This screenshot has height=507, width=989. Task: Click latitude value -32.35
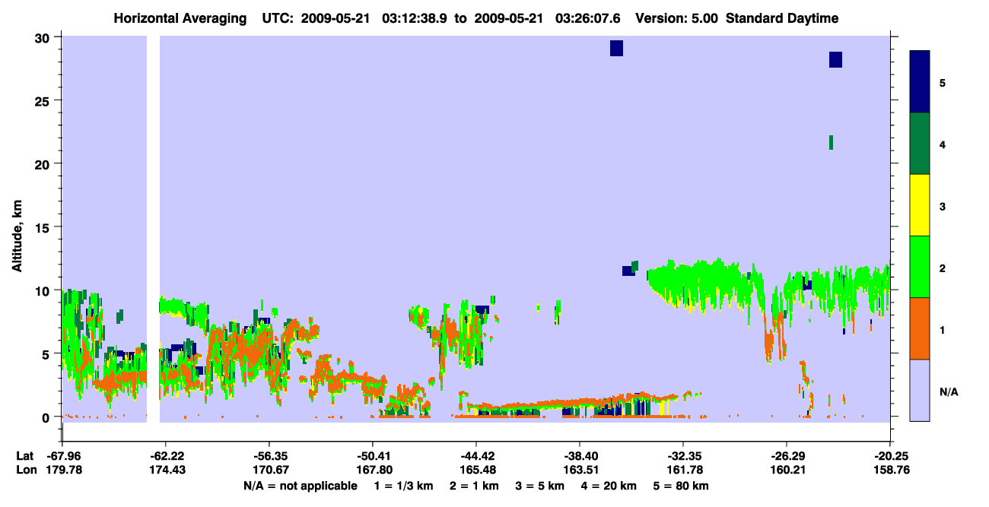pyautogui.click(x=683, y=455)
